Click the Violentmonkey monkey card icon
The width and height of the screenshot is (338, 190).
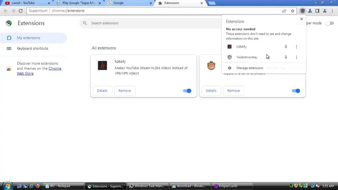[211, 65]
